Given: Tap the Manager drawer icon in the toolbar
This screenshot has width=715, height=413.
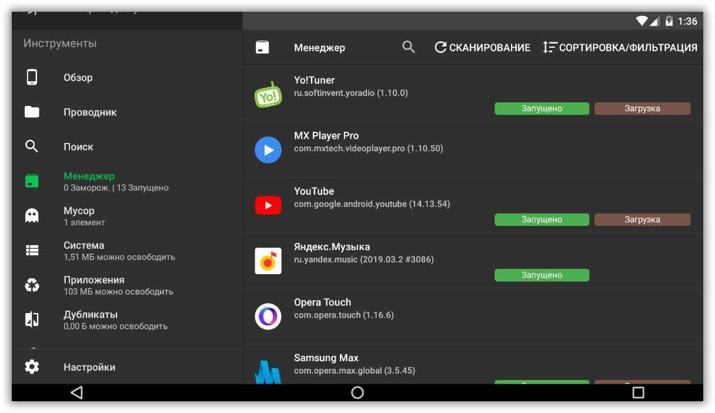Looking at the screenshot, I should (x=262, y=48).
